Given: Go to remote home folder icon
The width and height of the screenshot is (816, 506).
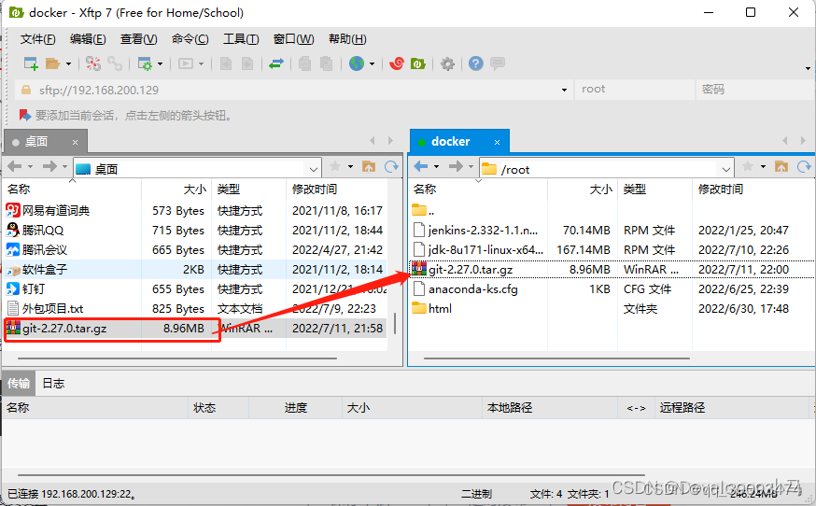Looking at the screenshot, I should 781,166.
